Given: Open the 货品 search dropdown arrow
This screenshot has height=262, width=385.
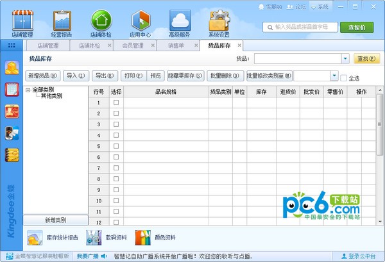Looking at the screenshot, I should (345, 59).
